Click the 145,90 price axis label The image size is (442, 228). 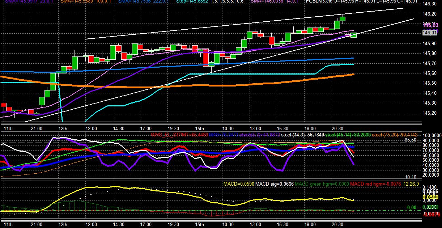coord(429,43)
